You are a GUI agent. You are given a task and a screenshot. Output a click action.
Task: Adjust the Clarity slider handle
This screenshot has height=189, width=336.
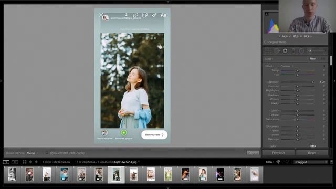tap(298, 111)
